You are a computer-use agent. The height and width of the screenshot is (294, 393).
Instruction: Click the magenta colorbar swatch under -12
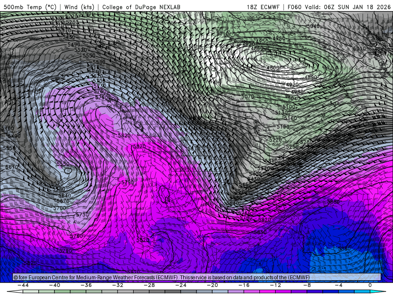coord(268,292)
